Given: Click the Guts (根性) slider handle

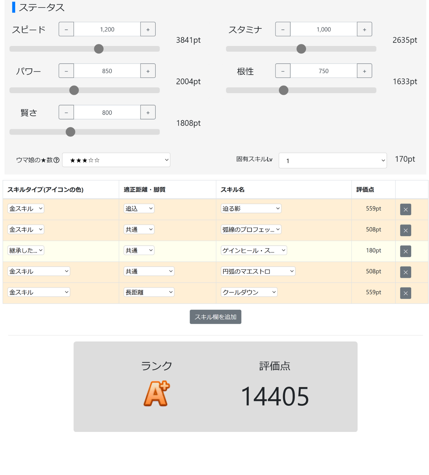Looking at the screenshot, I should point(284,90).
